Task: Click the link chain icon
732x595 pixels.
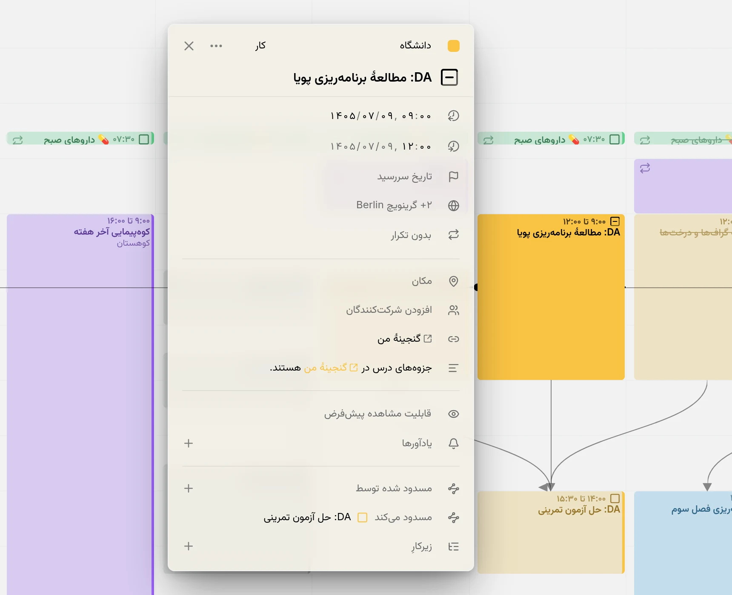Action: click(454, 339)
